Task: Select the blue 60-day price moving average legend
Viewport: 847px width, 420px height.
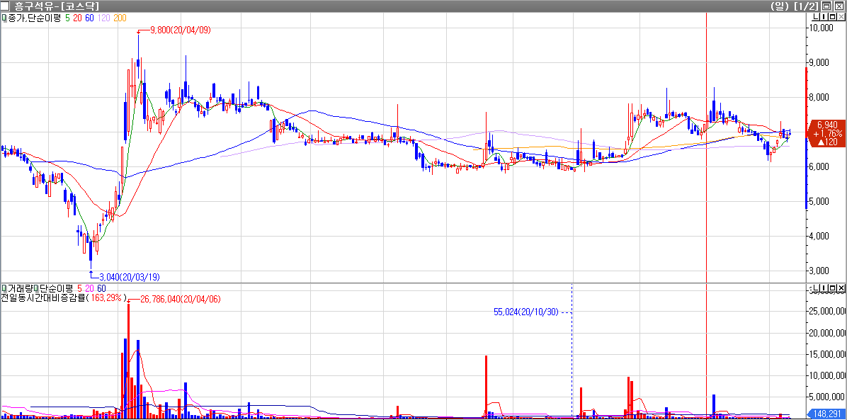Action: pos(90,18)
